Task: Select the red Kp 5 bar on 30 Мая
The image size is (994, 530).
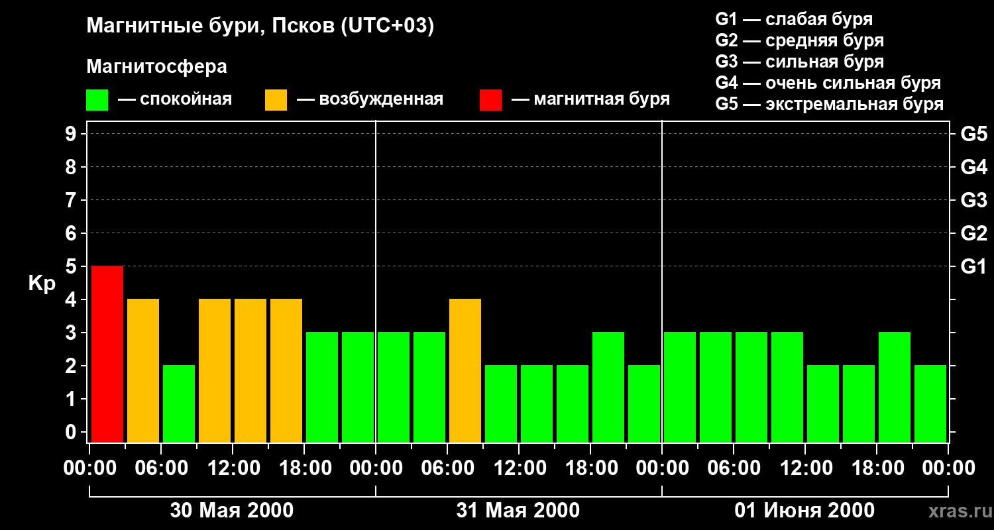Action: click(107, 354)
